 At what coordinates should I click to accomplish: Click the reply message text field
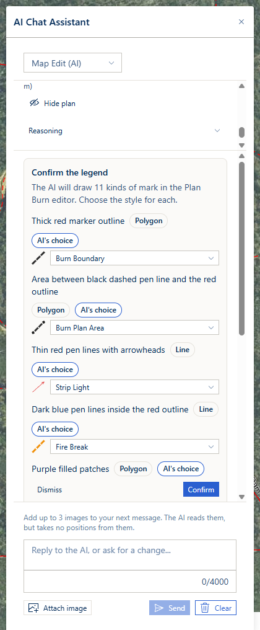tap(130, 555)
